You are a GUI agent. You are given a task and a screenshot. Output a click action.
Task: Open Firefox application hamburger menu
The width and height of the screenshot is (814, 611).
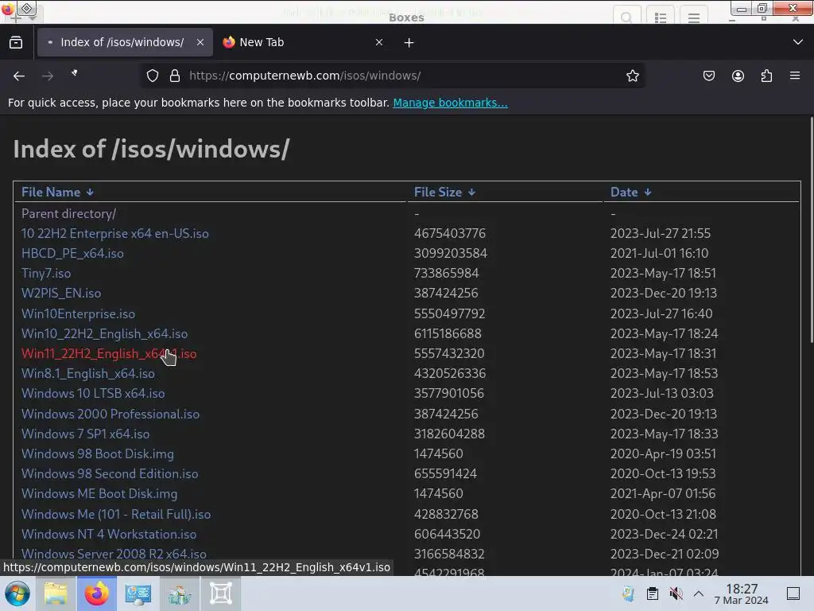click(795, 76)
